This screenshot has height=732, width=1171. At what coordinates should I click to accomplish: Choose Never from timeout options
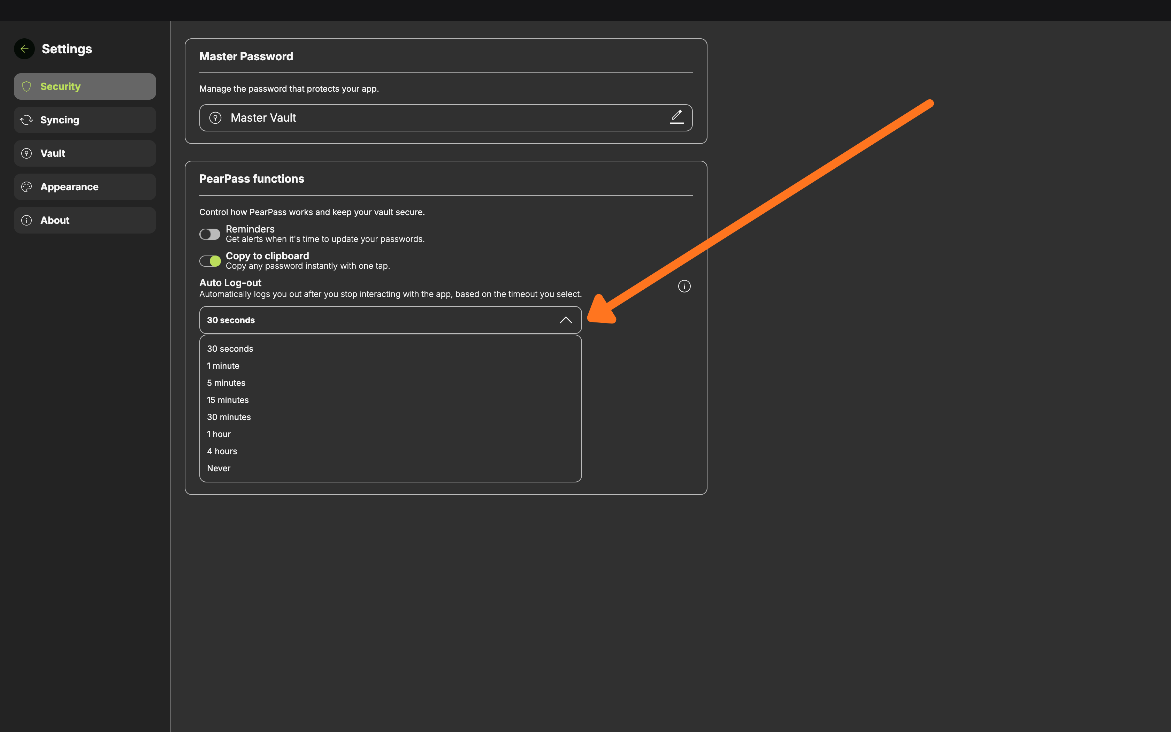coord(219,468)
